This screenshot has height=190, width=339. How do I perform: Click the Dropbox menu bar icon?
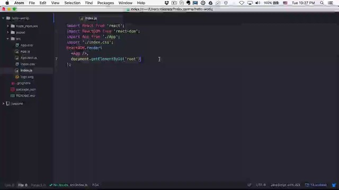pyautogui.click(x=166, y=3)
